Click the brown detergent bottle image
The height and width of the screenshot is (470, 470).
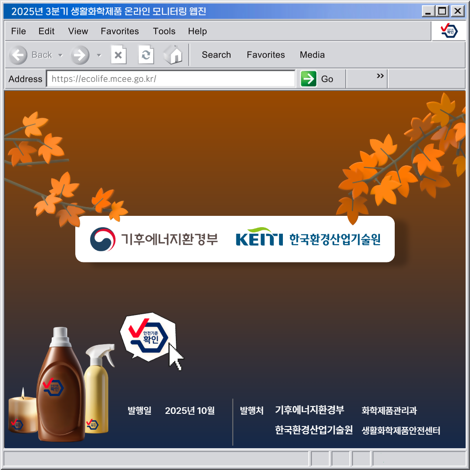coord(60,387)
